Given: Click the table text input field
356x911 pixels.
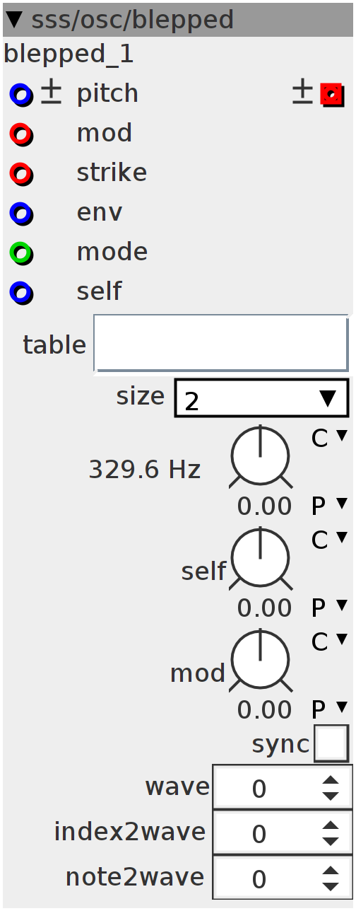Looking at the screenshot, I should [221, 343].
